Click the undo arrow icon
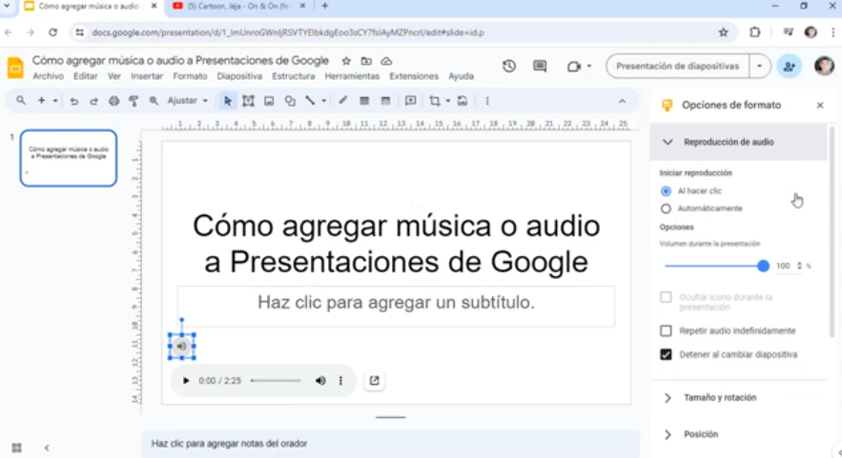 coord(74,101)
